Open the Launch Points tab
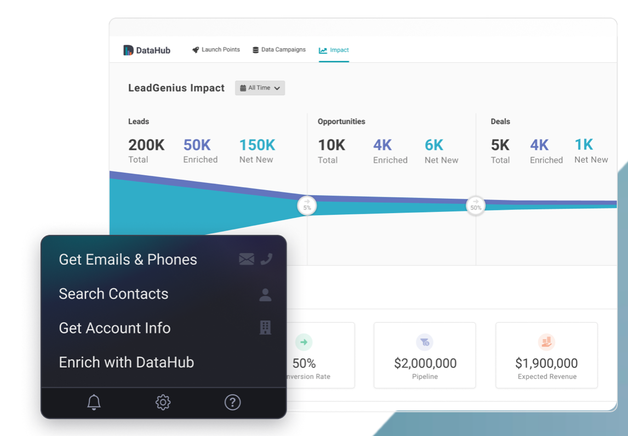 click(x=216, y=50)
